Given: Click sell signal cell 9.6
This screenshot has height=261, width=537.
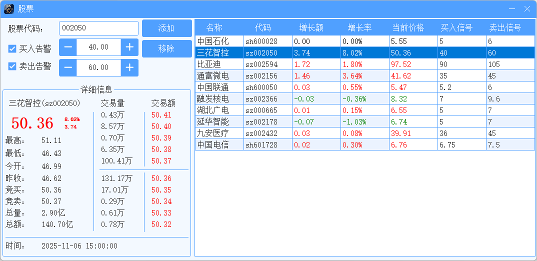Looking at the screenshot, I should [510, 98].
